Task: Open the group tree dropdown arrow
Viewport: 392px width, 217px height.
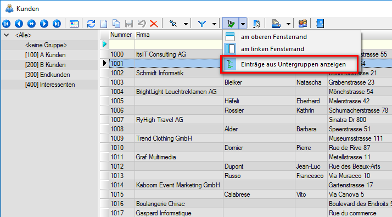Action: pyautogui.click(x=243, y=24)
